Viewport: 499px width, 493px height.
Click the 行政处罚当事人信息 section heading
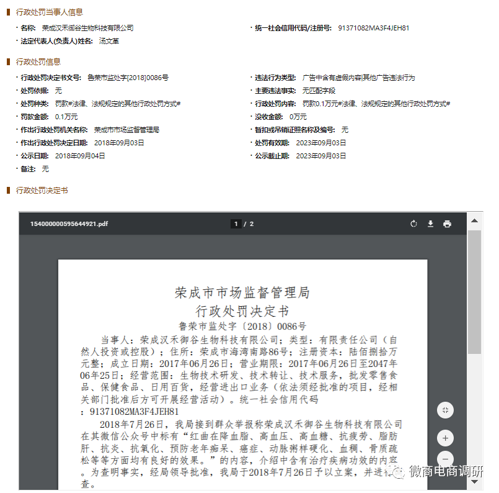tap(50, 12)
